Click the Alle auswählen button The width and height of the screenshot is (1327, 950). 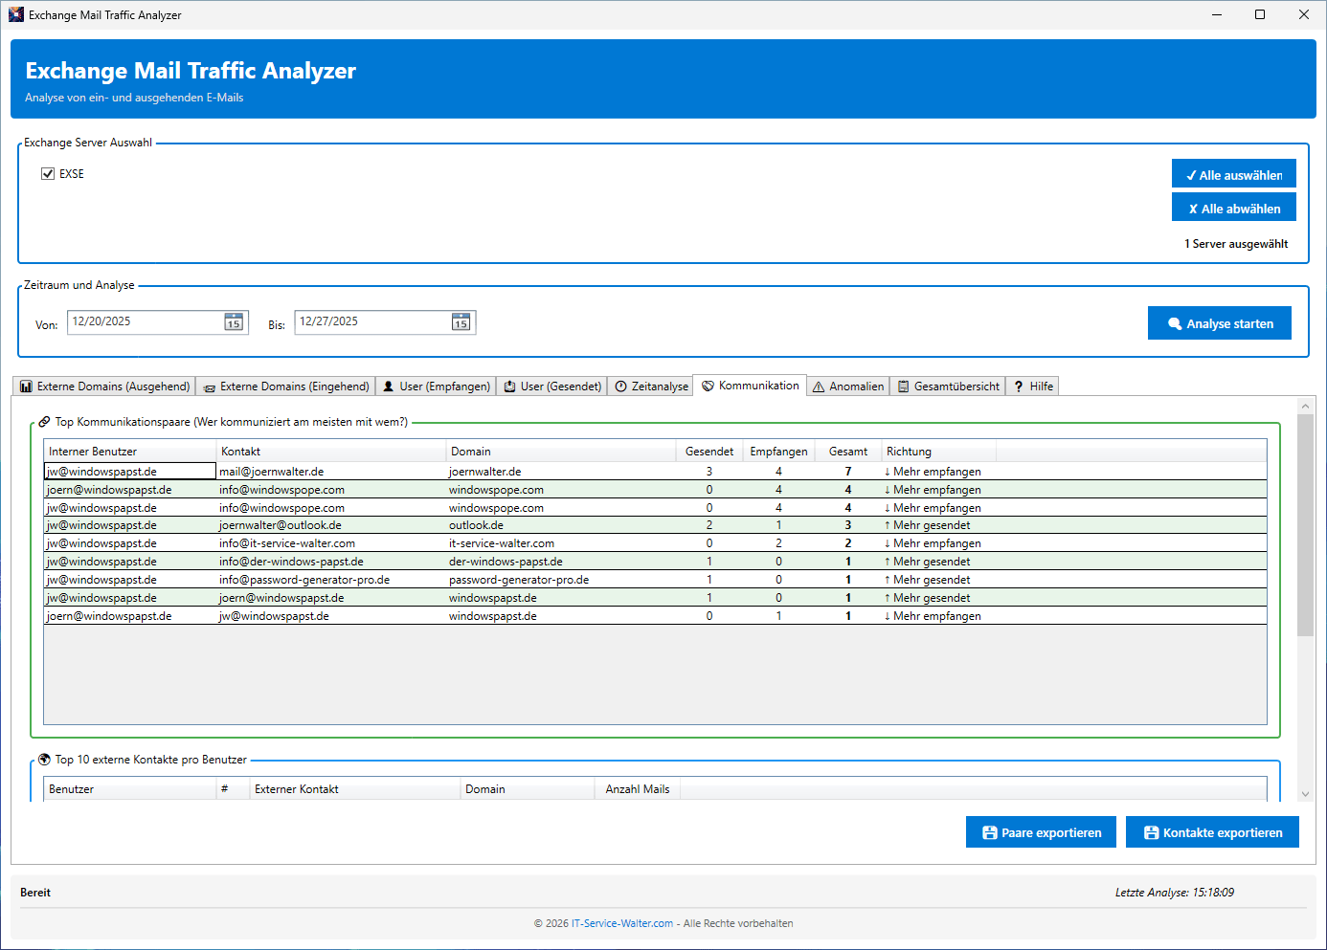pyautogui.click(x=1233, y=174)
